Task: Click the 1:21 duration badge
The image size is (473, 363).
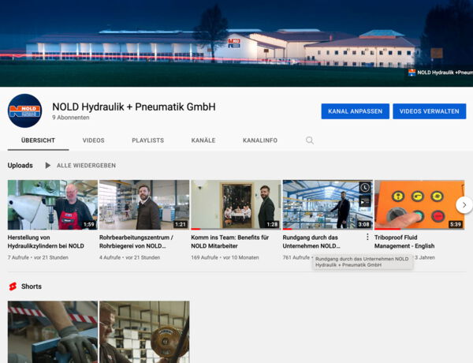Action: 181,224
